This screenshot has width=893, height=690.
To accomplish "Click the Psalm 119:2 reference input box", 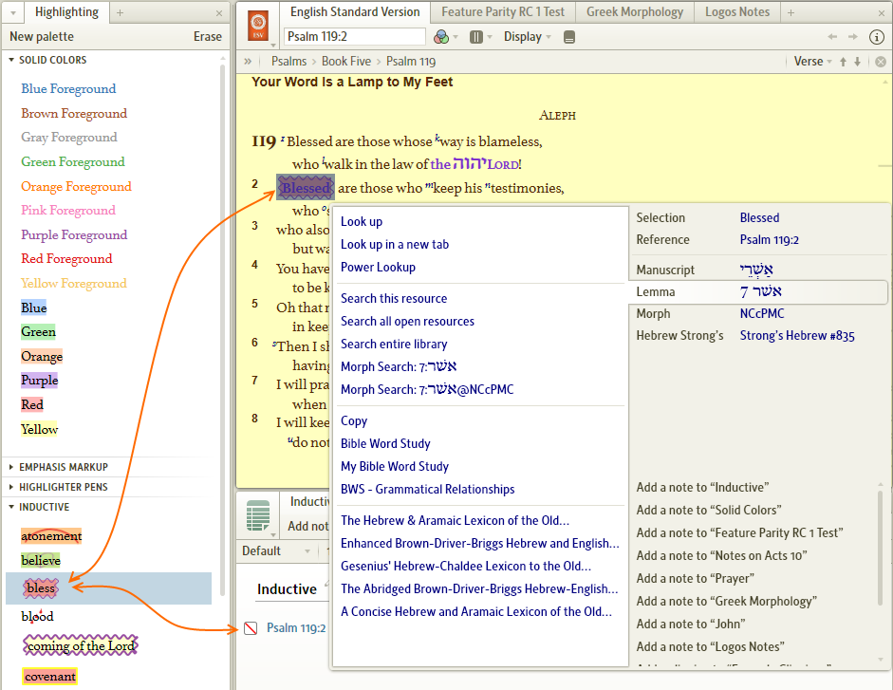I will (x=354, y=37).
